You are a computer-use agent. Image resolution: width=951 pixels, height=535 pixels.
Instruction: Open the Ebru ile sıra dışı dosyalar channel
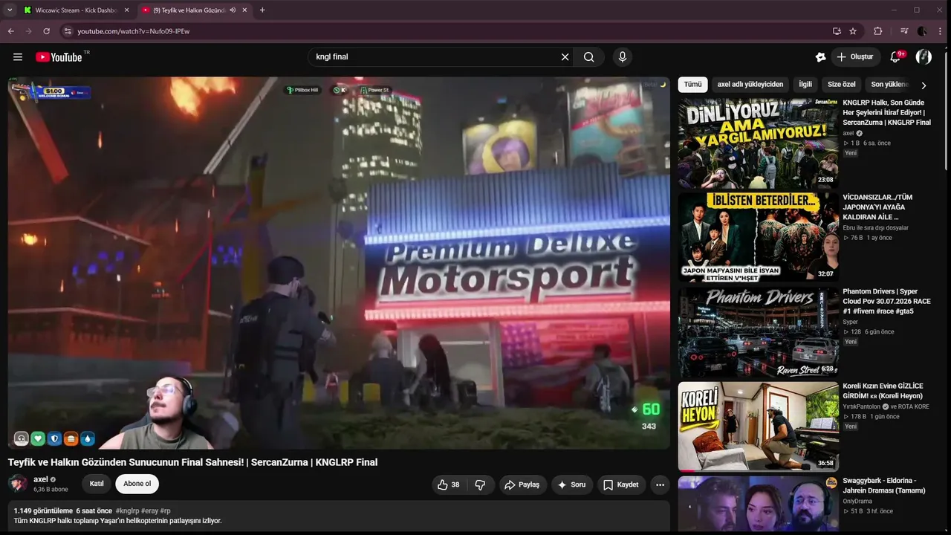875,228
